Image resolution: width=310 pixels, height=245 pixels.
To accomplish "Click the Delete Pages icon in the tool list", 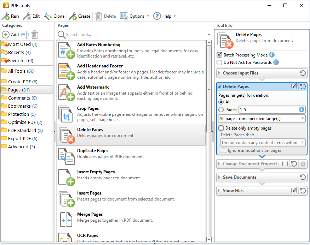I will point(67,135).
